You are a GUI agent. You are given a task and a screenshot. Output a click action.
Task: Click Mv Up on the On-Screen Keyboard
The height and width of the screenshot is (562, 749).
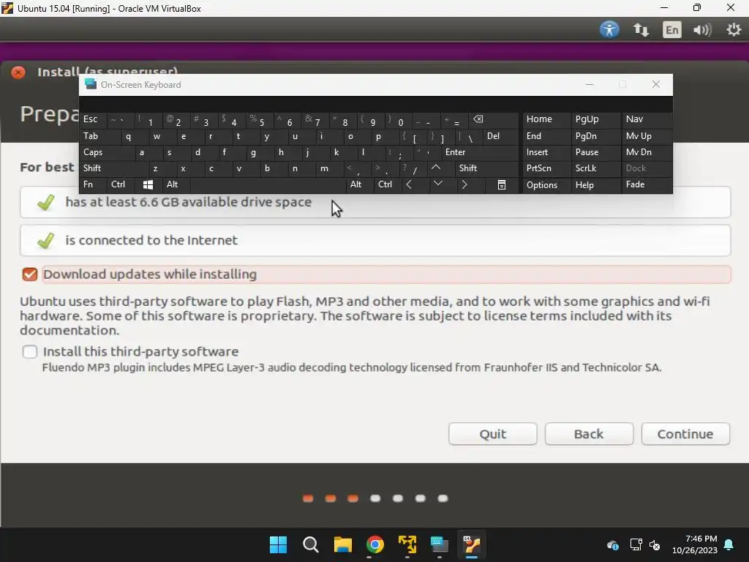[x=647, y=136]
